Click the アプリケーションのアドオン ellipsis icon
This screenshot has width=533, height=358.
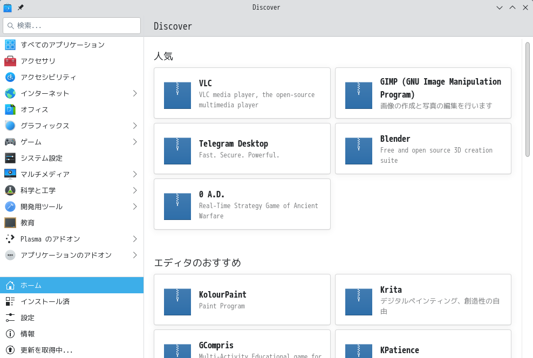(x=10, y=255)
